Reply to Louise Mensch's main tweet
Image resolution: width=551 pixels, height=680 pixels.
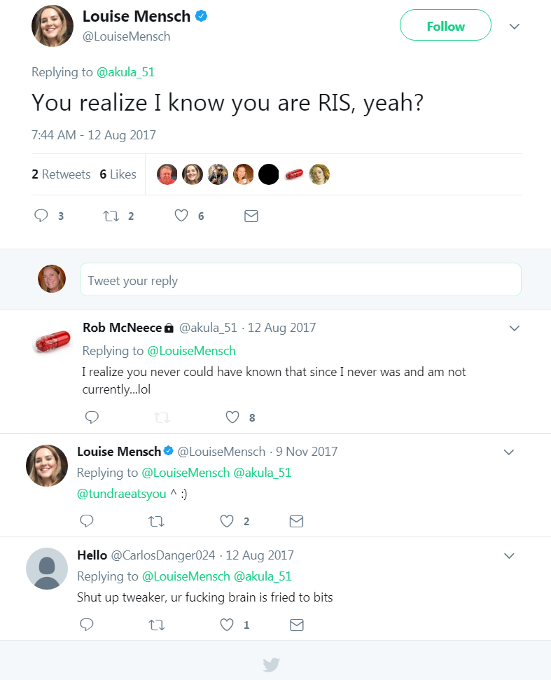41,216
